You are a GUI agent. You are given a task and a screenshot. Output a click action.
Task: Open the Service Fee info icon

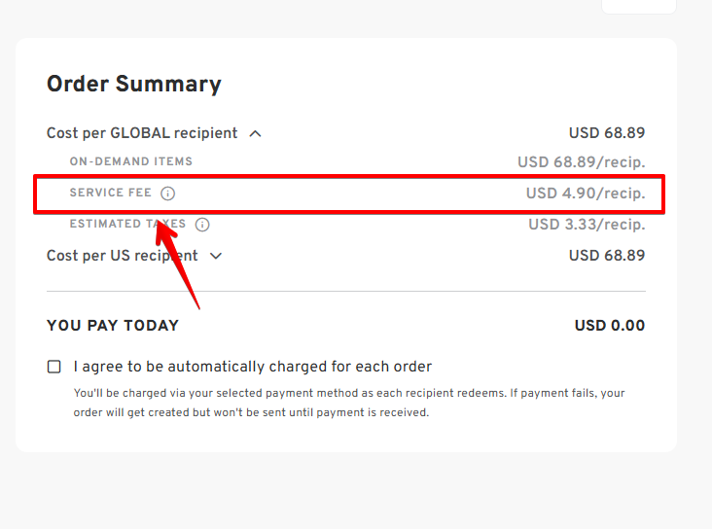coord(167,194)
